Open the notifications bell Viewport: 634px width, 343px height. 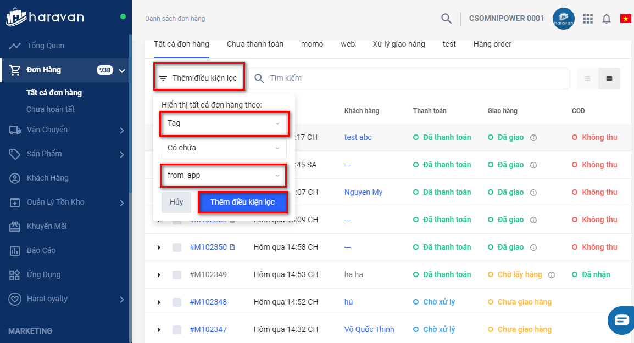[607, 19]
